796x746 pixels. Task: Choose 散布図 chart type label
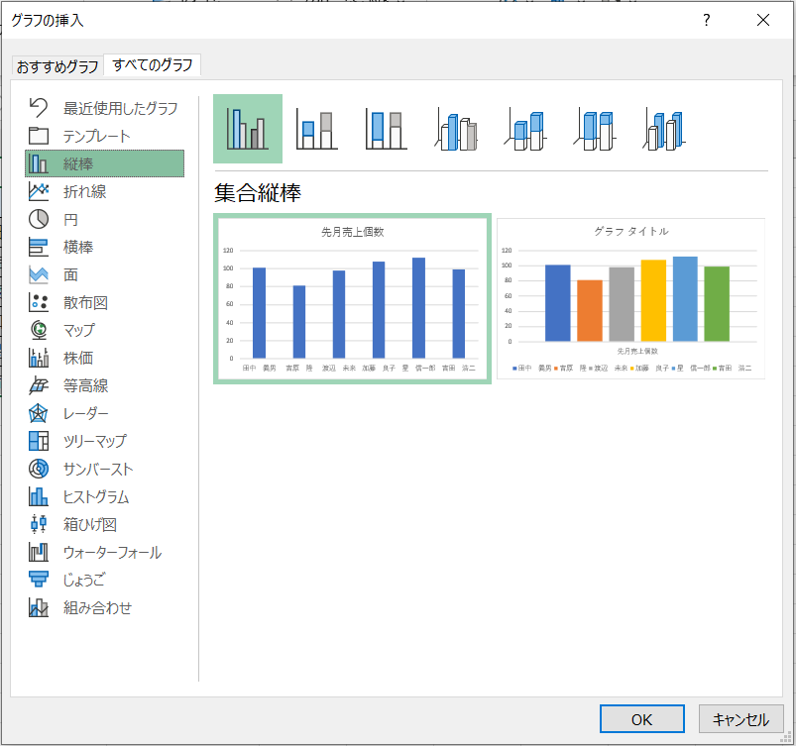pos(85,302)
